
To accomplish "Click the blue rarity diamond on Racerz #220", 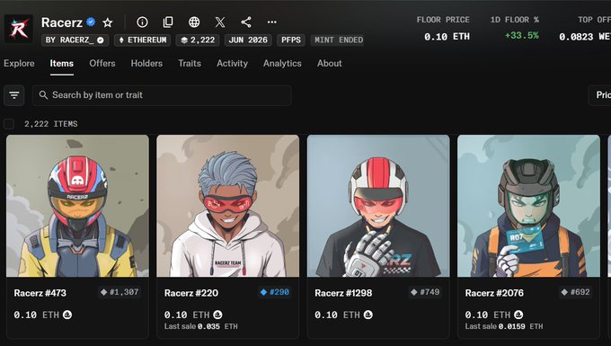I will [263, 292].
